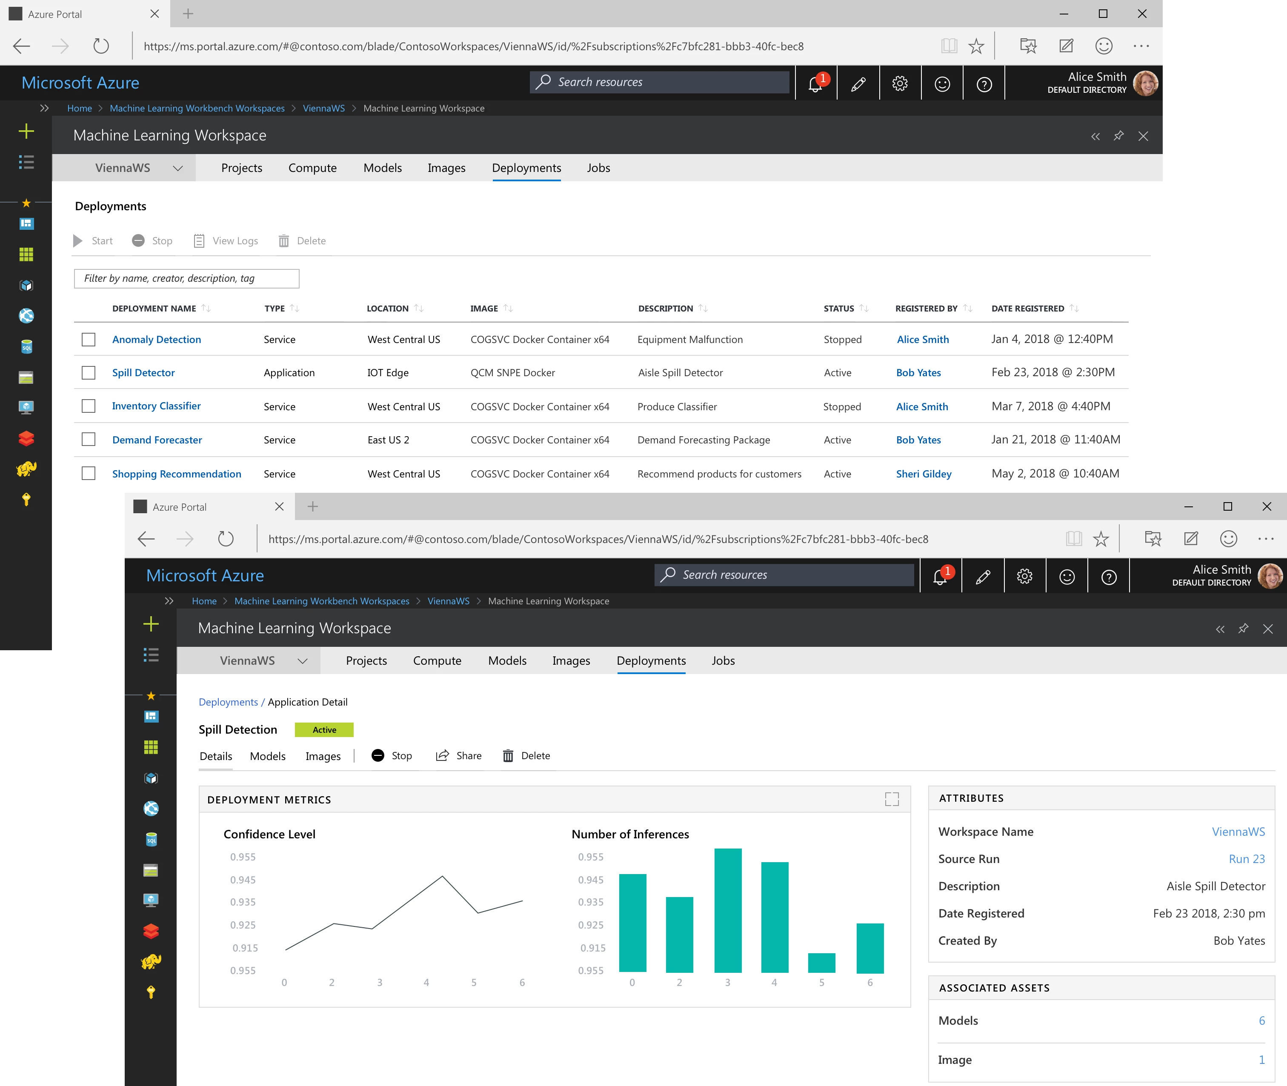
Task: Sort by the Image column arrows
Action: pyautogui.click(x=508, y=309)
